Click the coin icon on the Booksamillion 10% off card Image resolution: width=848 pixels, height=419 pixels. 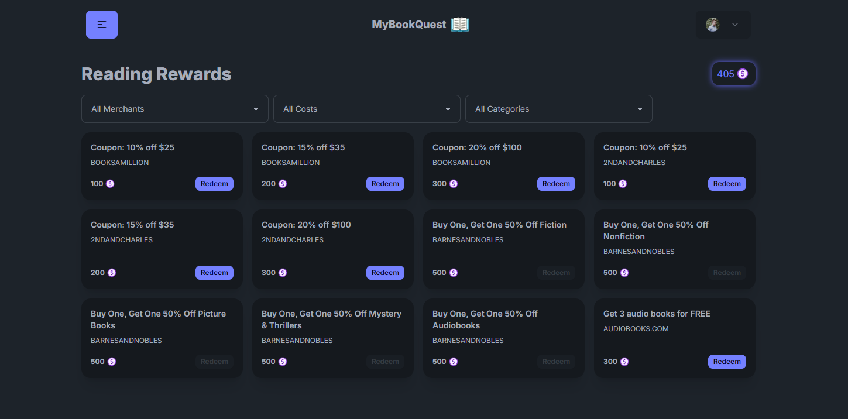click(111, 183)
